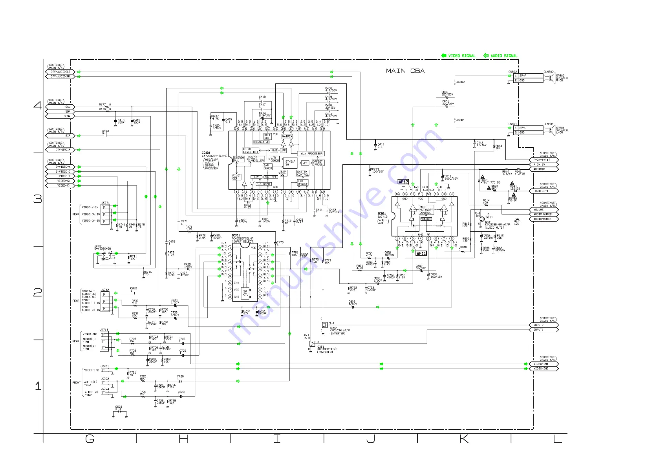Select the Q352 inverter transistor symbol
This screenshot has height=467, width=668.
[324, 325]
